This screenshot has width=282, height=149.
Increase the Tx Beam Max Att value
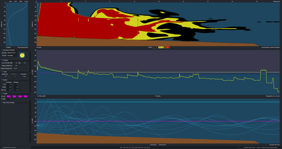[19, 89]
